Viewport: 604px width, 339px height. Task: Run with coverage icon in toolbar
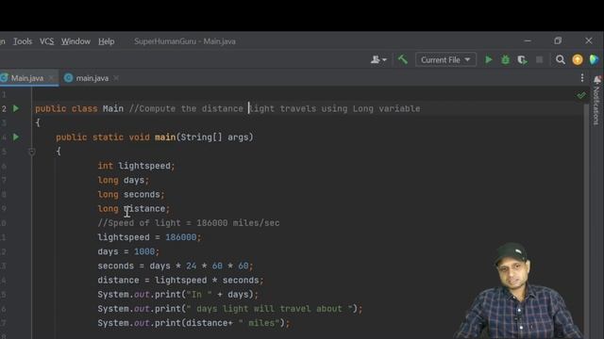522,59
